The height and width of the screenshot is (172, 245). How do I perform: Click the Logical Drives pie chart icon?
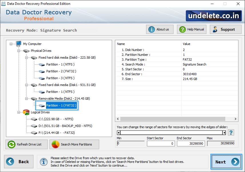tap(26, 112)
